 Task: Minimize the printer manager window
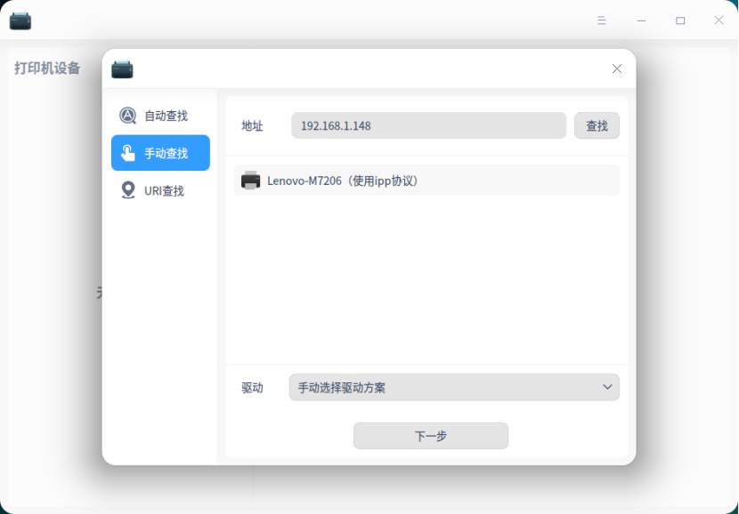pyautogui.click(x=641, y=20)
